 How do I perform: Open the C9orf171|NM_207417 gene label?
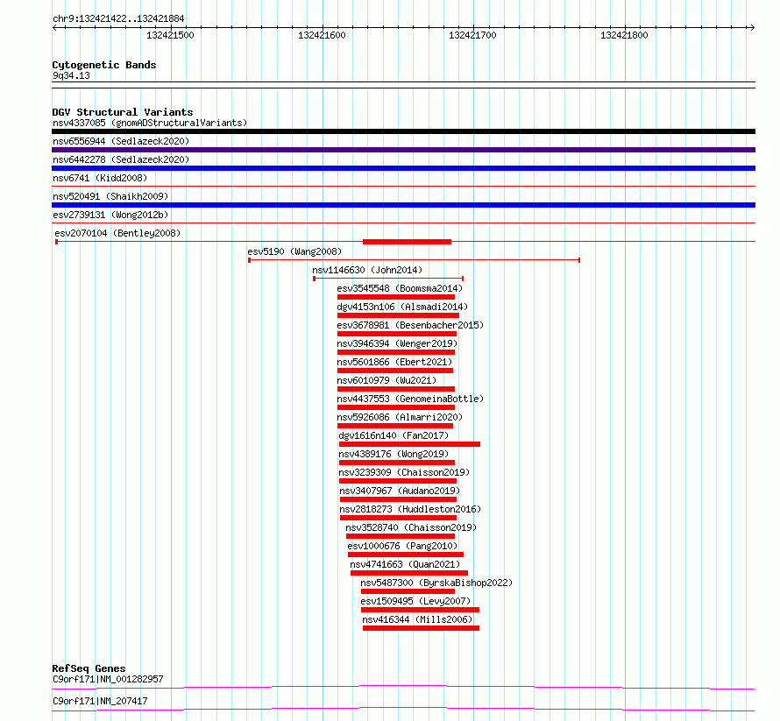(x=100, y=701)
